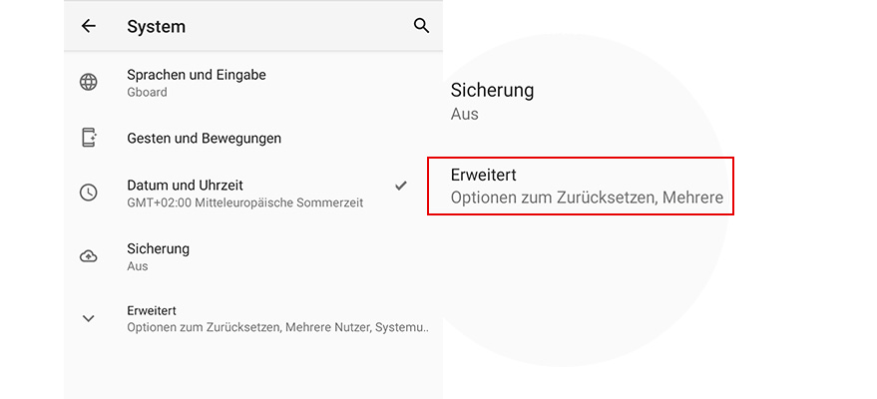Tap the back arrow icon
The width and height of the screenshot is (877, 399).
89,27
